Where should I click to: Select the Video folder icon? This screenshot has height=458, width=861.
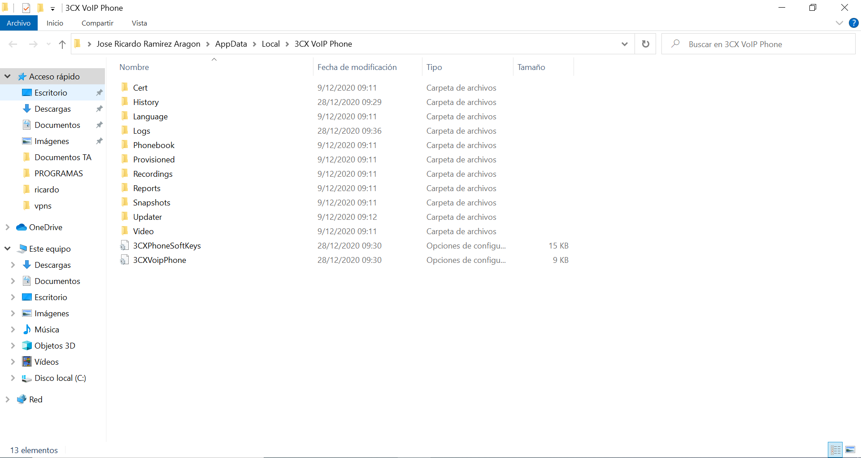(125, 231)
